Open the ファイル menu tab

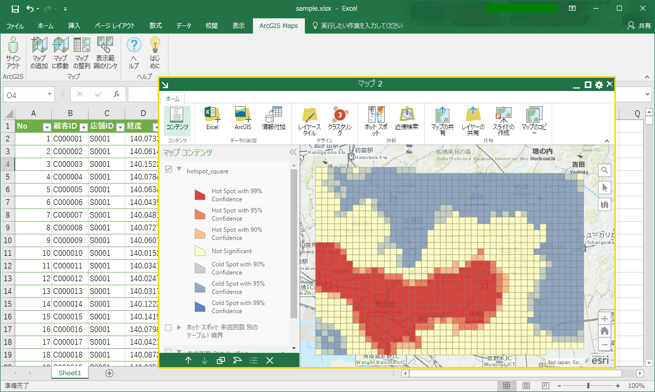click(x=15, y=26)
